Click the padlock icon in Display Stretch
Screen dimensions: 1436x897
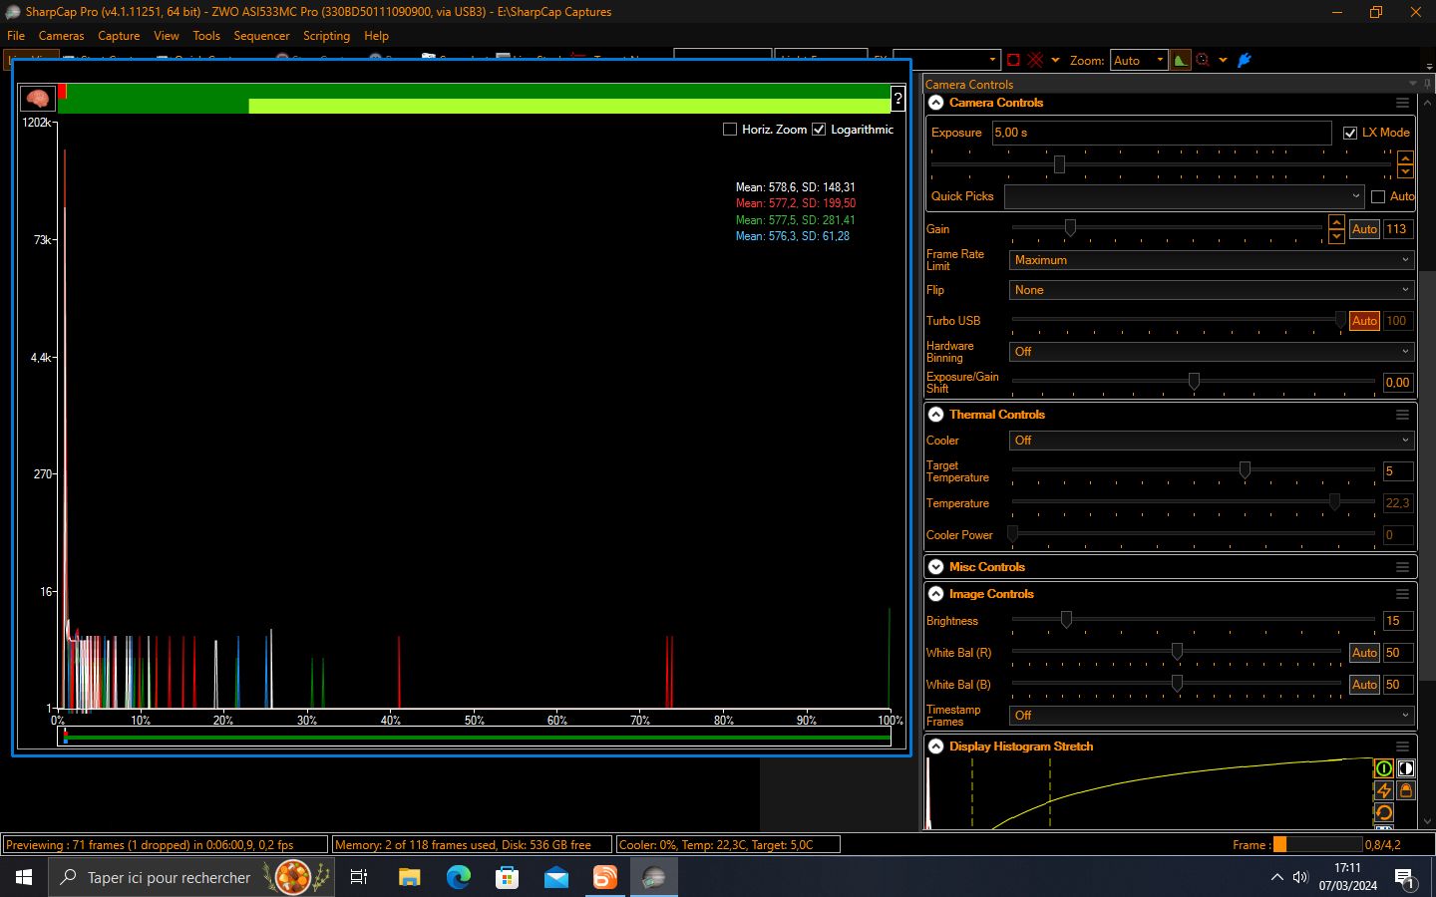[1405, 790]
